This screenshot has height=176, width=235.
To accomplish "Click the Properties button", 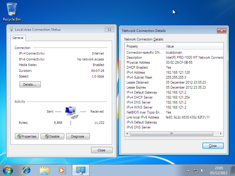I will click(27, 136).
